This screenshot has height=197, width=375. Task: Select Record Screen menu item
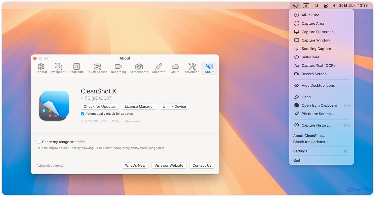click(x=321, y=74)
